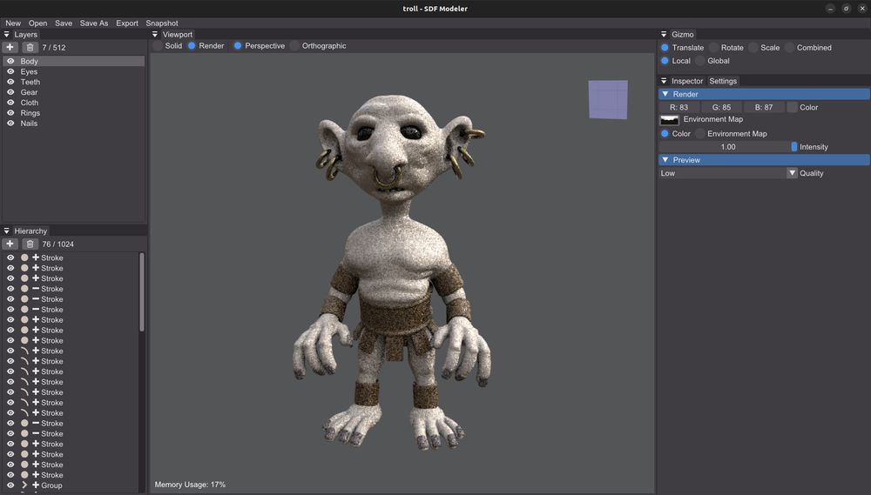Click Export in the menu bar
Image resolution: width=871 pixels, height=495 pixels.
pyautogui.click(x=127, y=23)
